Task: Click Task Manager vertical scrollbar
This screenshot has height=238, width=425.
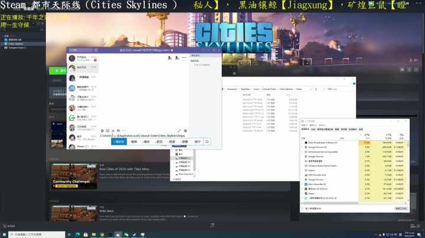Action: pos(408,170)
